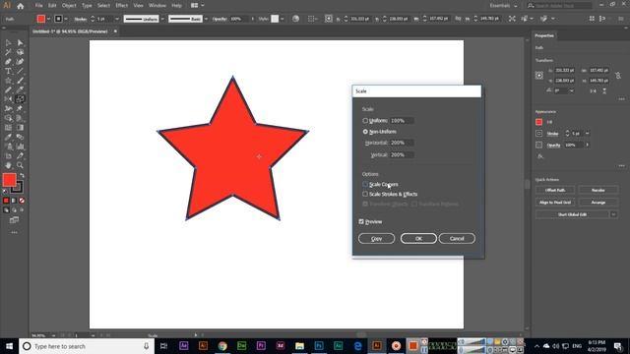Open stroke weight dropdown in control bar
This screenshot has width=630, height=354.
[117, 19]
